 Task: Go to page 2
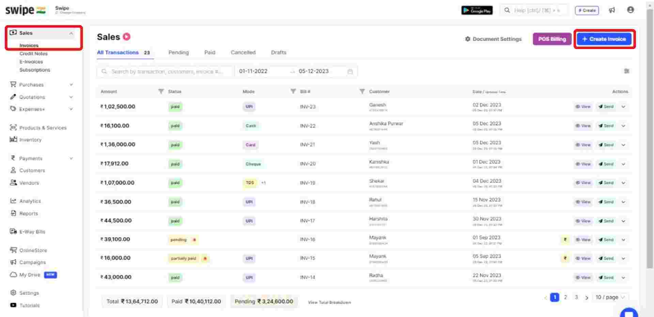point(565,297)
